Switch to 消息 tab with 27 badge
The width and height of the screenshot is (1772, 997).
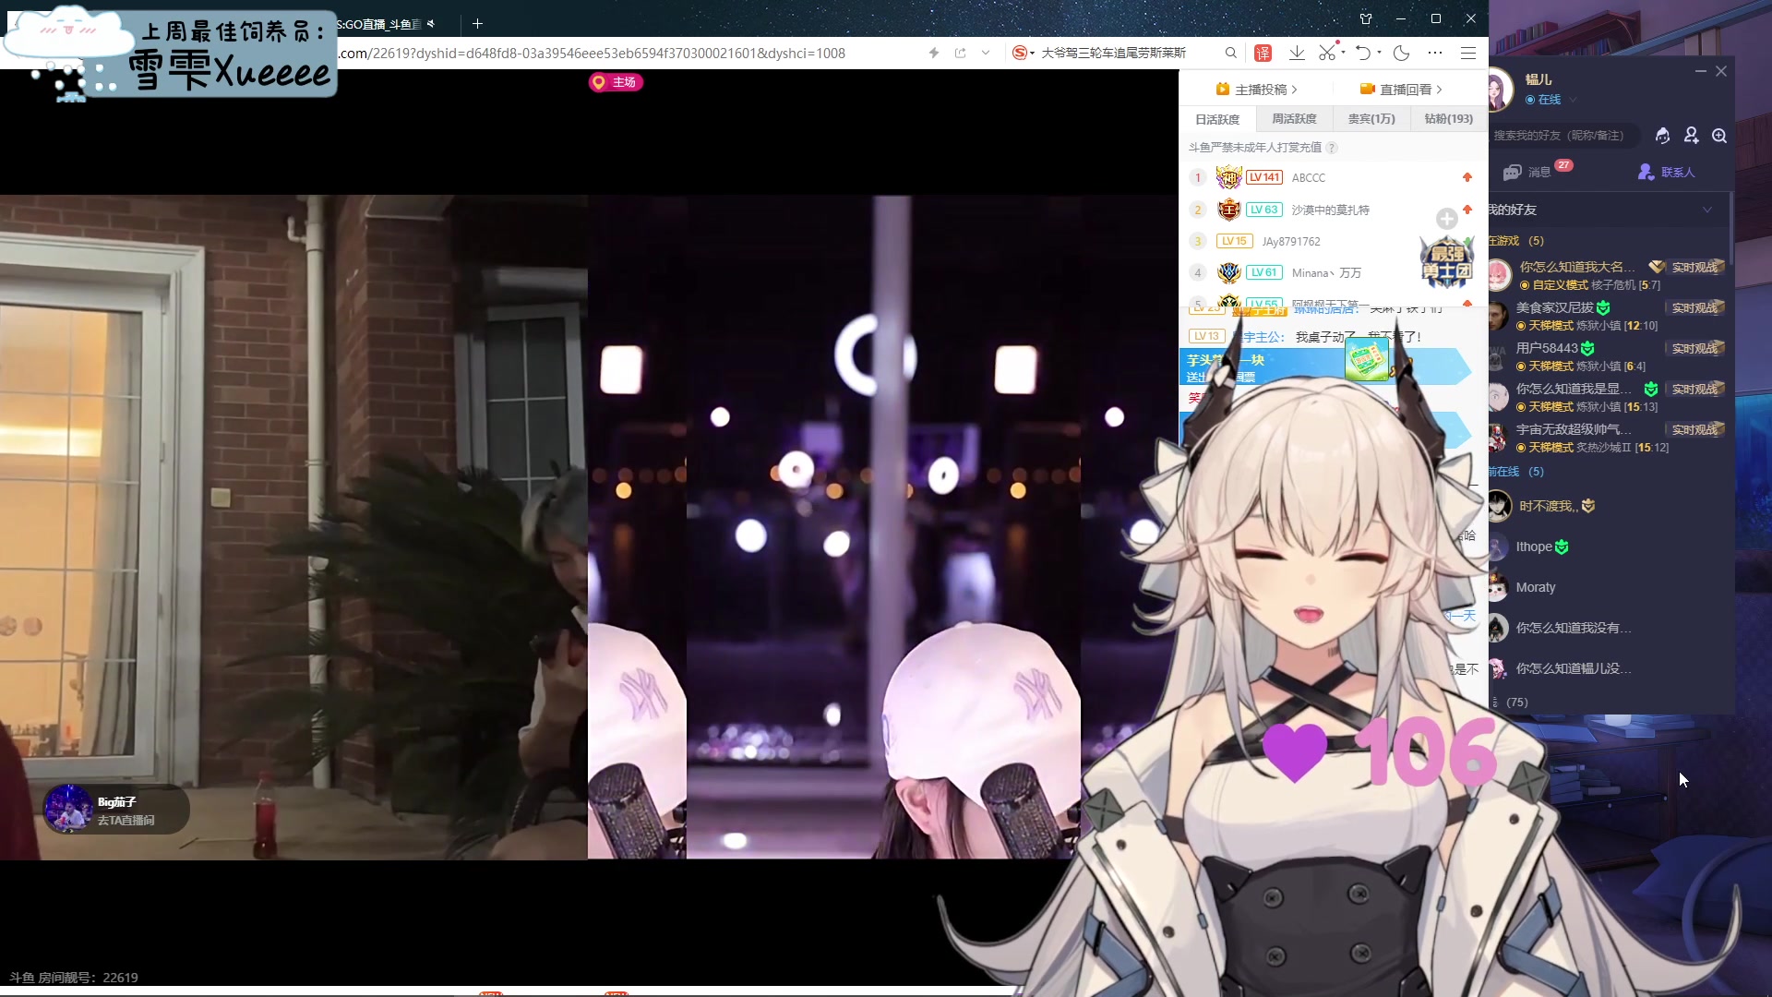pos(1538,172)
